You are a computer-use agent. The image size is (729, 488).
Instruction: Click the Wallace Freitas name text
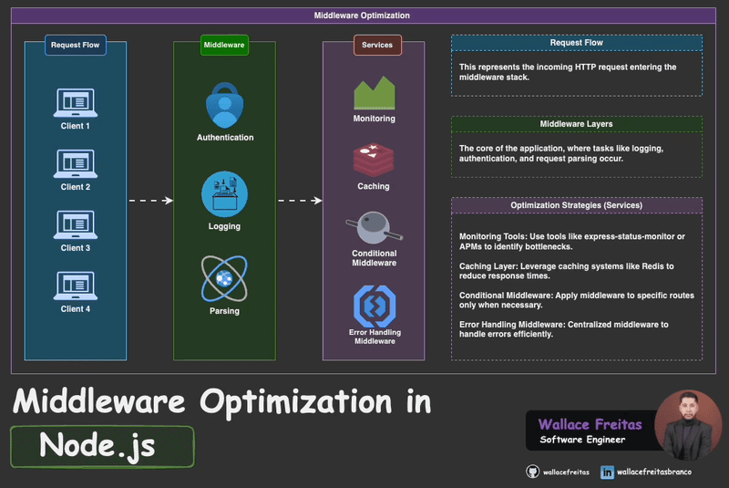[x=590, y=424]
